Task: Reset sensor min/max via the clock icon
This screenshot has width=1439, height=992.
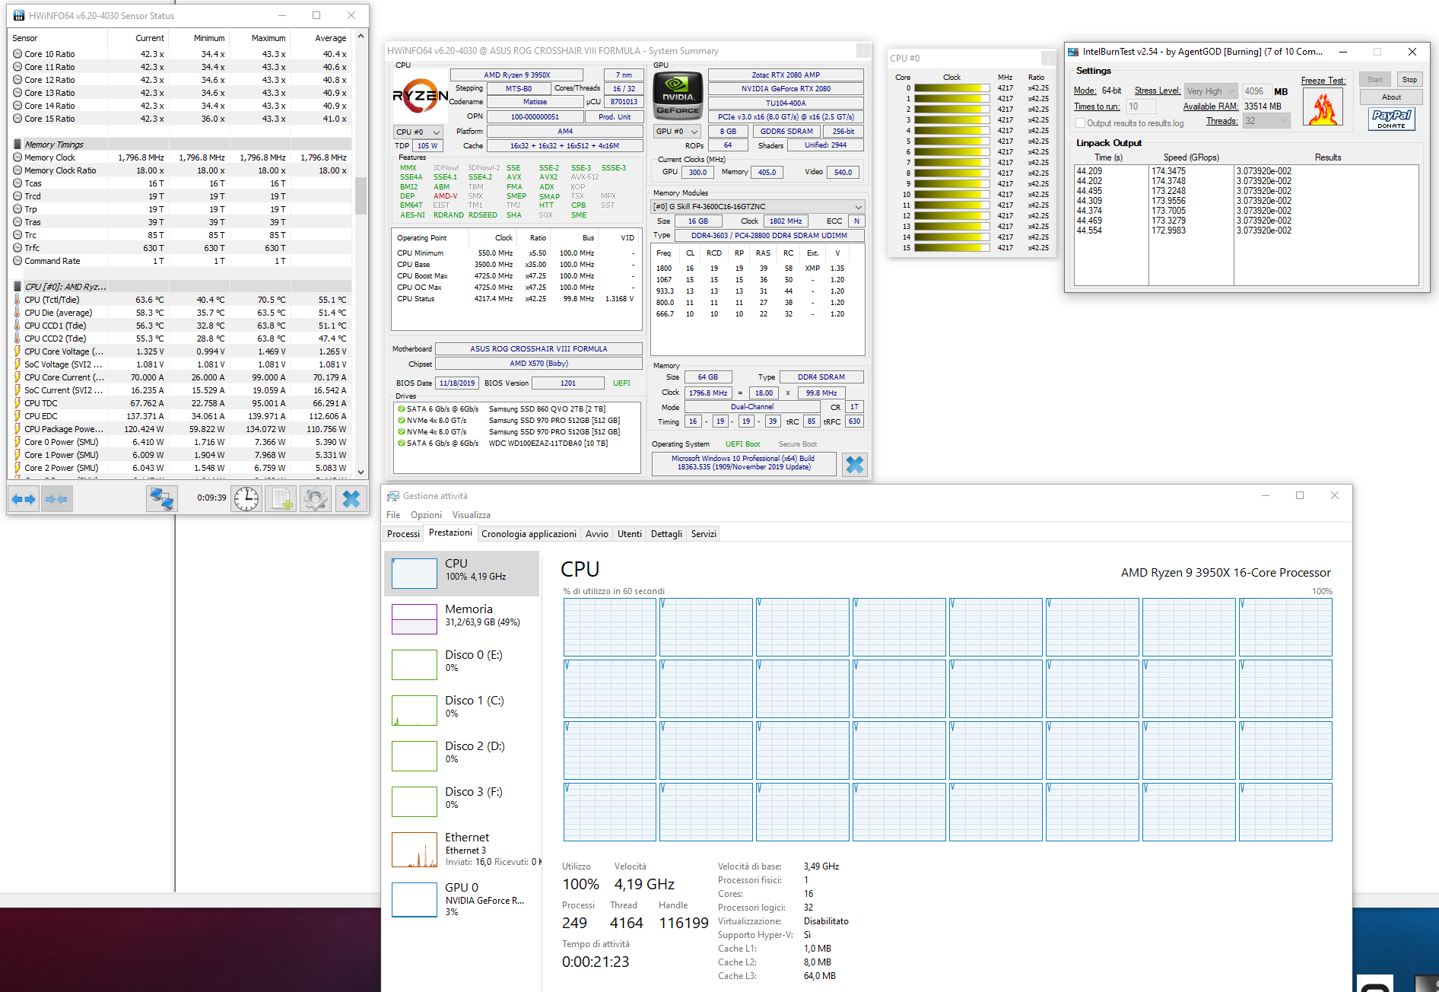Action: coord(246,499)
